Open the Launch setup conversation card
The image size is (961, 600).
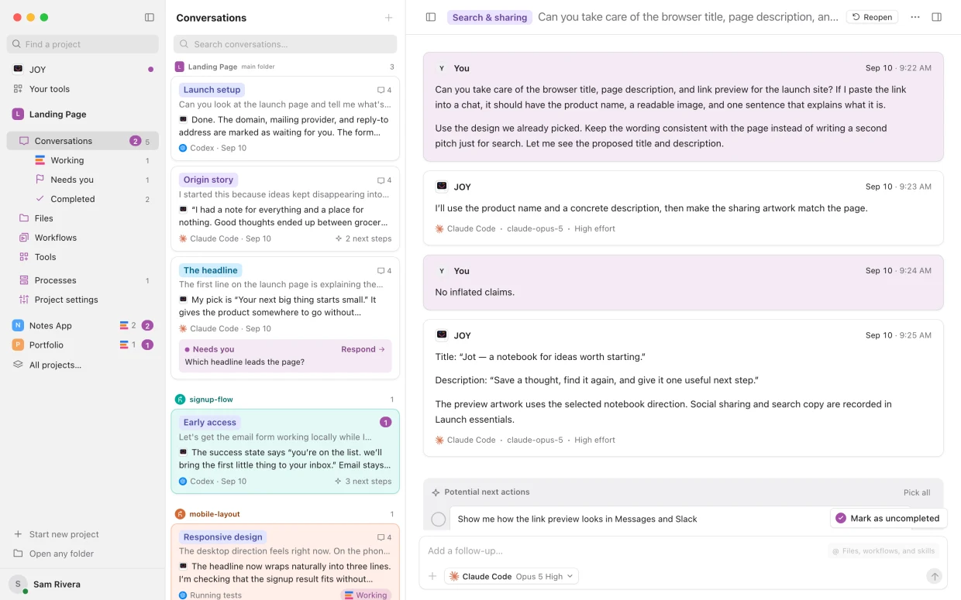tap(285, 118)
